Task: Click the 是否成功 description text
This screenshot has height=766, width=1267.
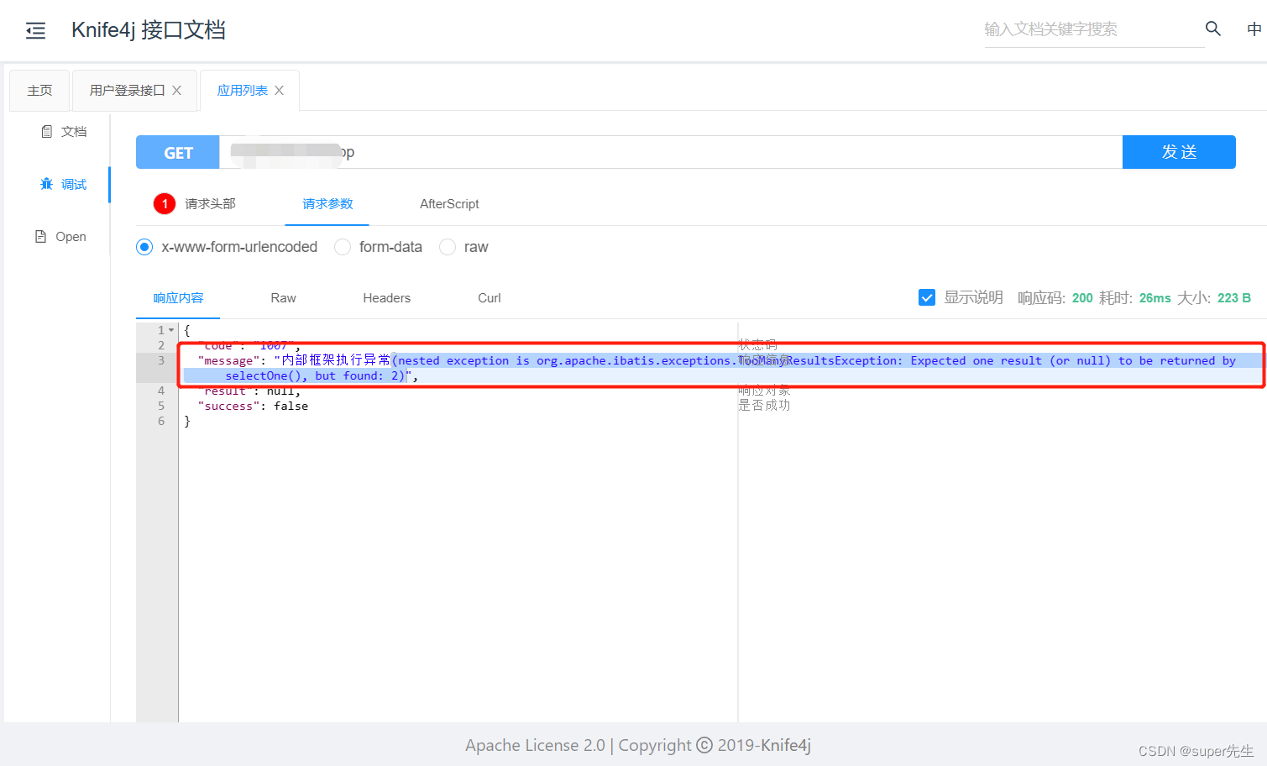Action: (x=764, y=406)
